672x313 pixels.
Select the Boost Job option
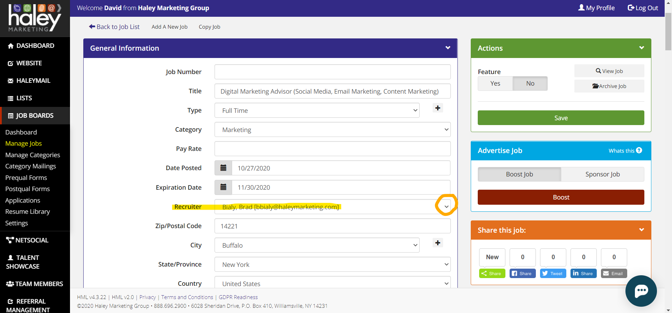[519, 174]
